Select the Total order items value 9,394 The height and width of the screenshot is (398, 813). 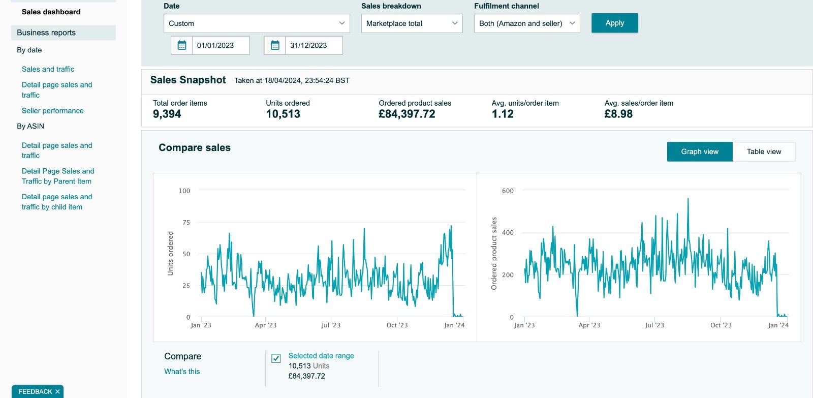point(167,114)
